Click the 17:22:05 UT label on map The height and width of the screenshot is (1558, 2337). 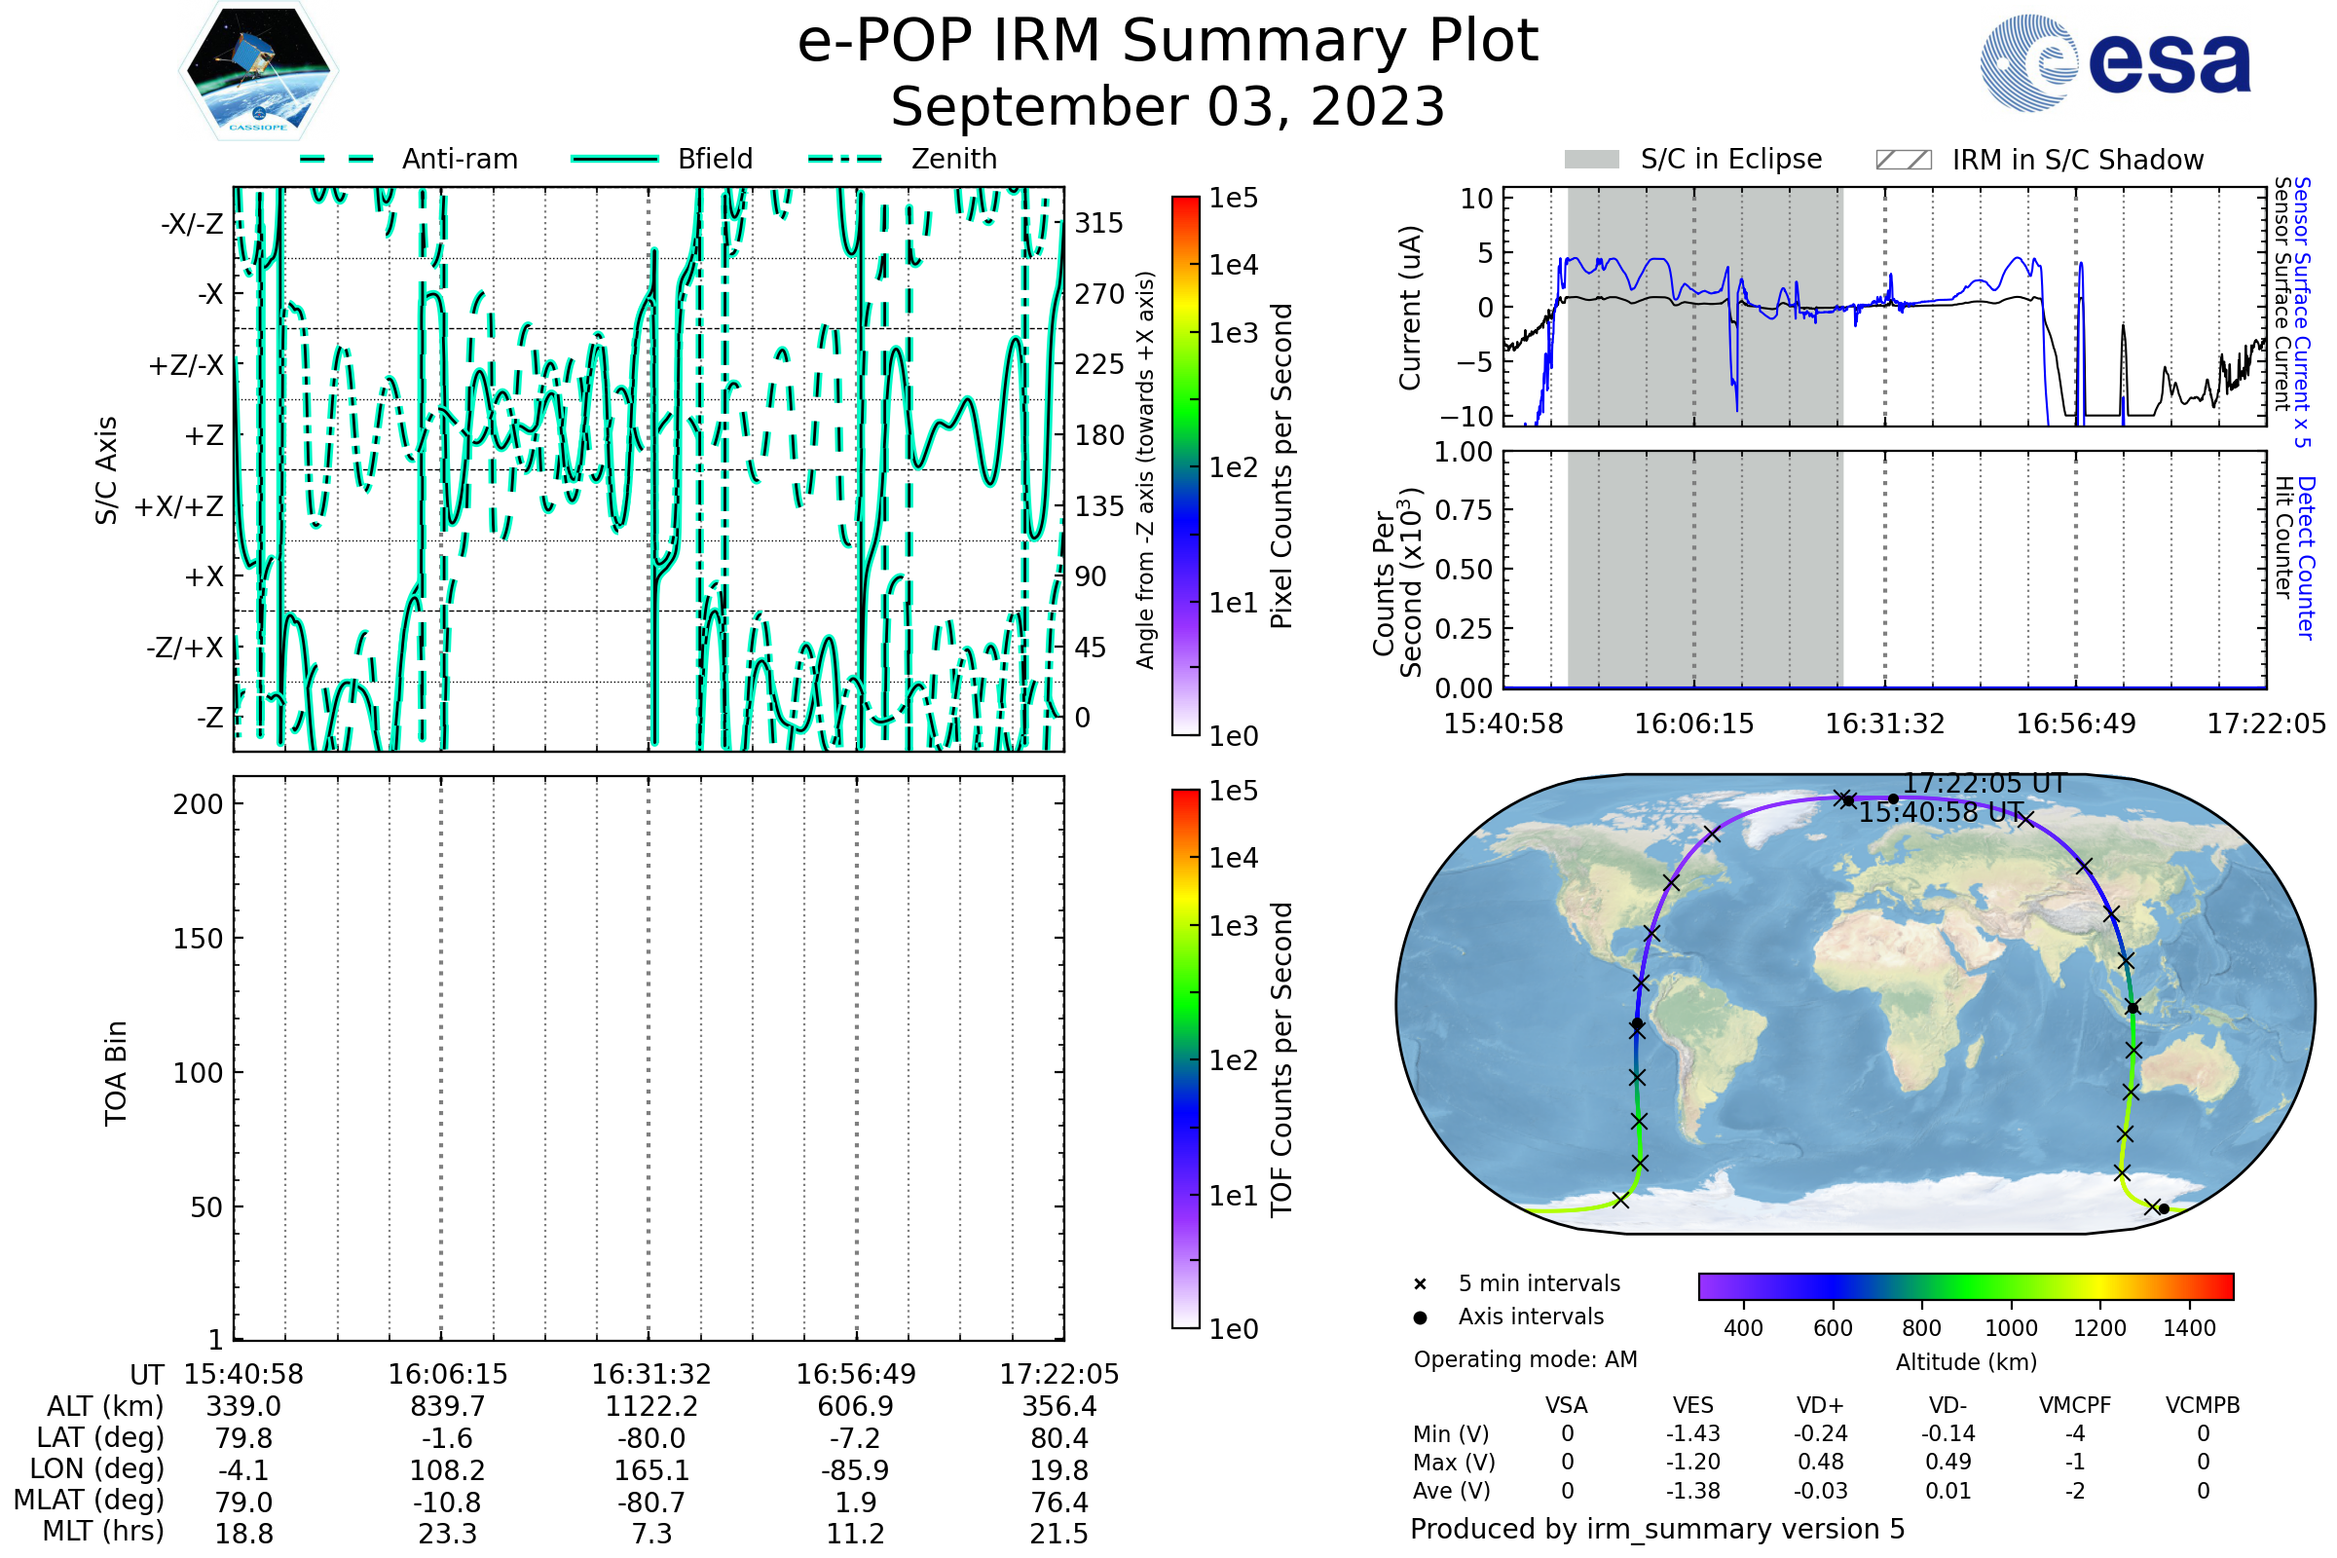[x=1984, y=784]
